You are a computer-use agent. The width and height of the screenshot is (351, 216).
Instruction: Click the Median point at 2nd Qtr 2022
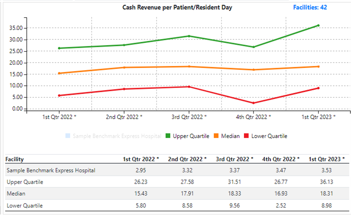click(x=124, y=67)
